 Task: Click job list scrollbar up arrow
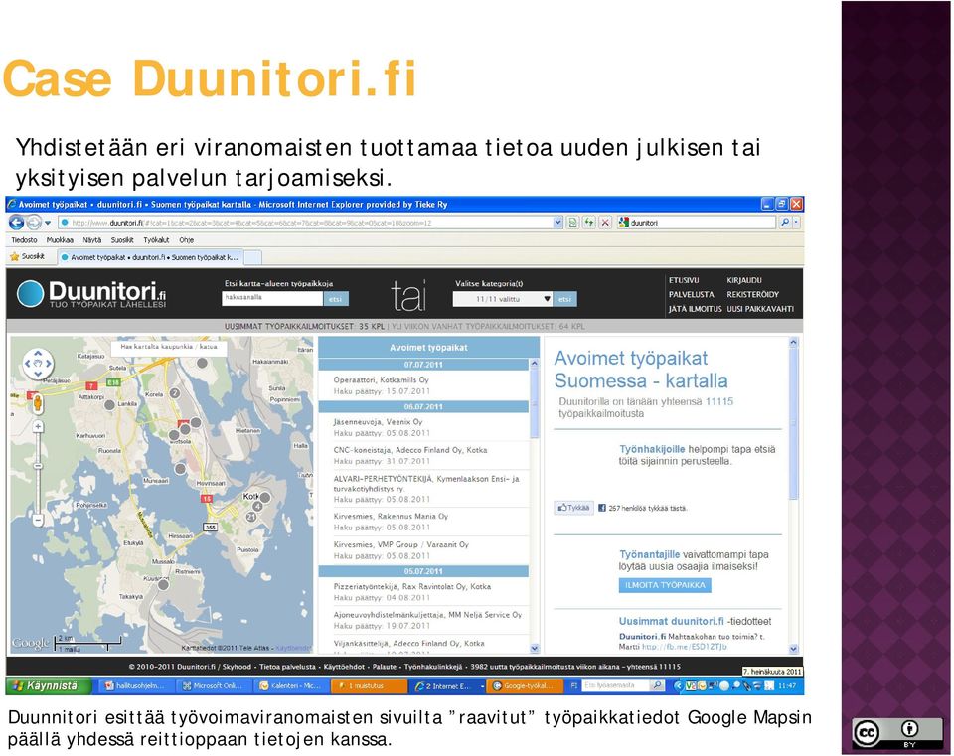coord(535,364)
